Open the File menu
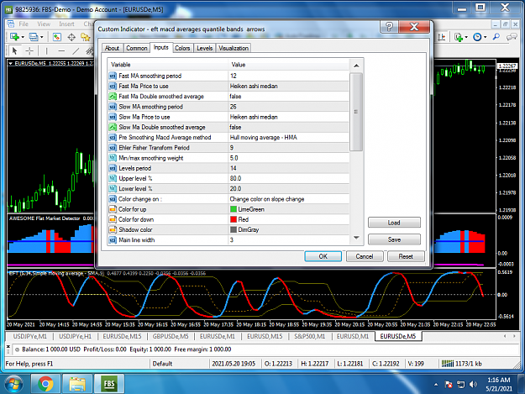Screen dimensions: 525x394 24,24
